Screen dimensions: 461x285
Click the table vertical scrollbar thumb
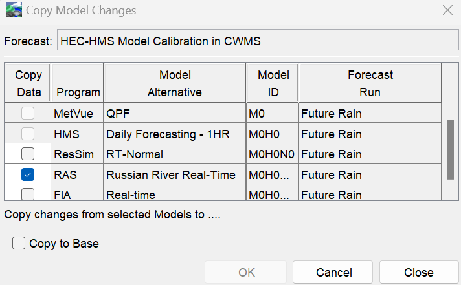450,149
